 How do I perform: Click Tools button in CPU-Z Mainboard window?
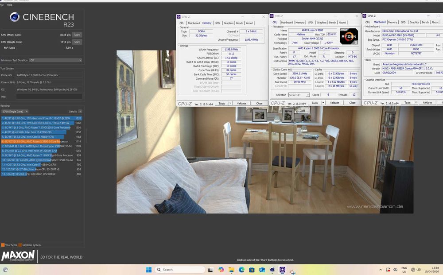coord(407,102)
